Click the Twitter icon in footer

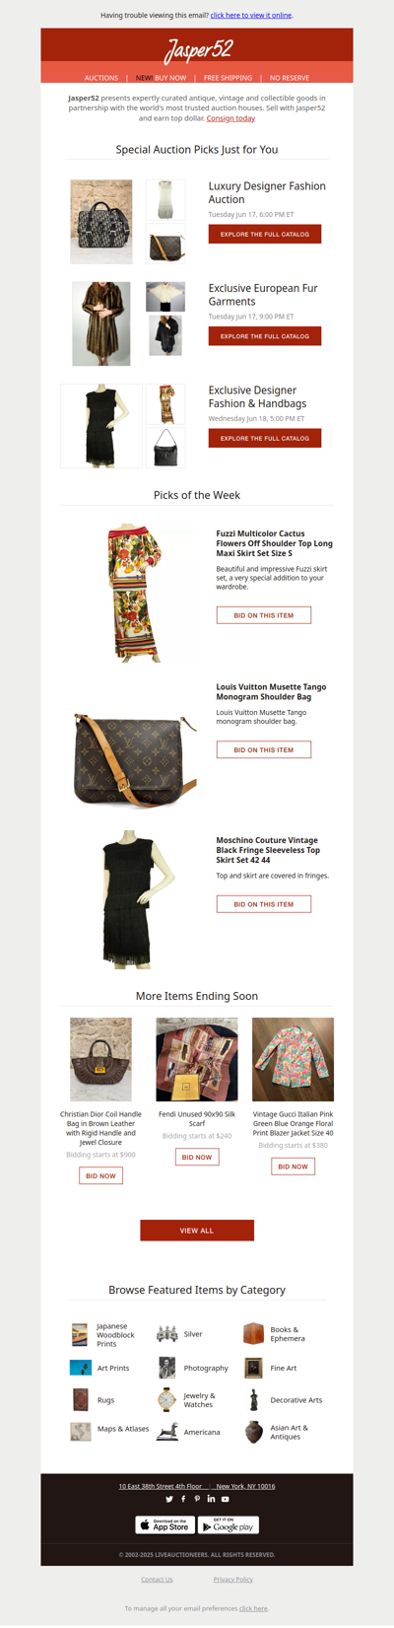click(x=169, y=1499)
